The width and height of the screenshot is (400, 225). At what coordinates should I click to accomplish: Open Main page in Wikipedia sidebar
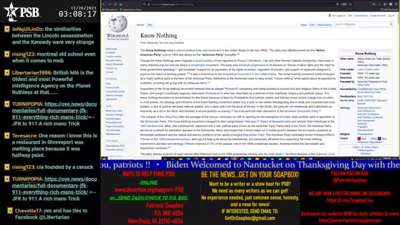point(111,49)
